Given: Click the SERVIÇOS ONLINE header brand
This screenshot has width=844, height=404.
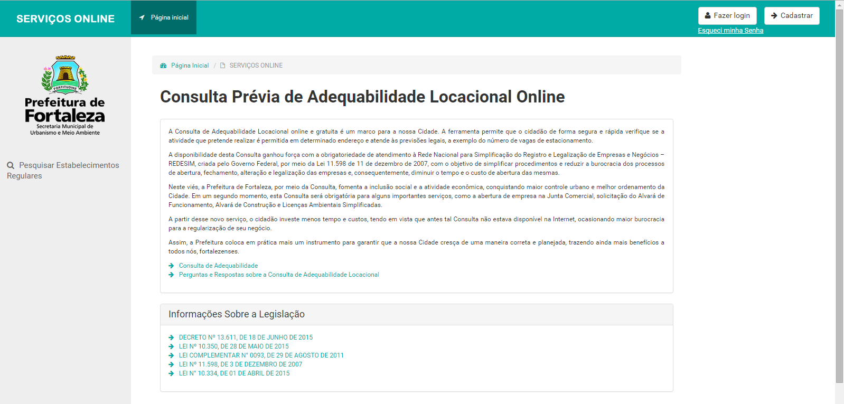Looking at the screenshot, I should (65, 18).
